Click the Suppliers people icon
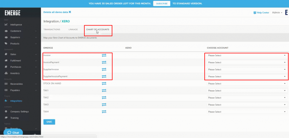This screenshot has height=138, width=289. [6, 37]
